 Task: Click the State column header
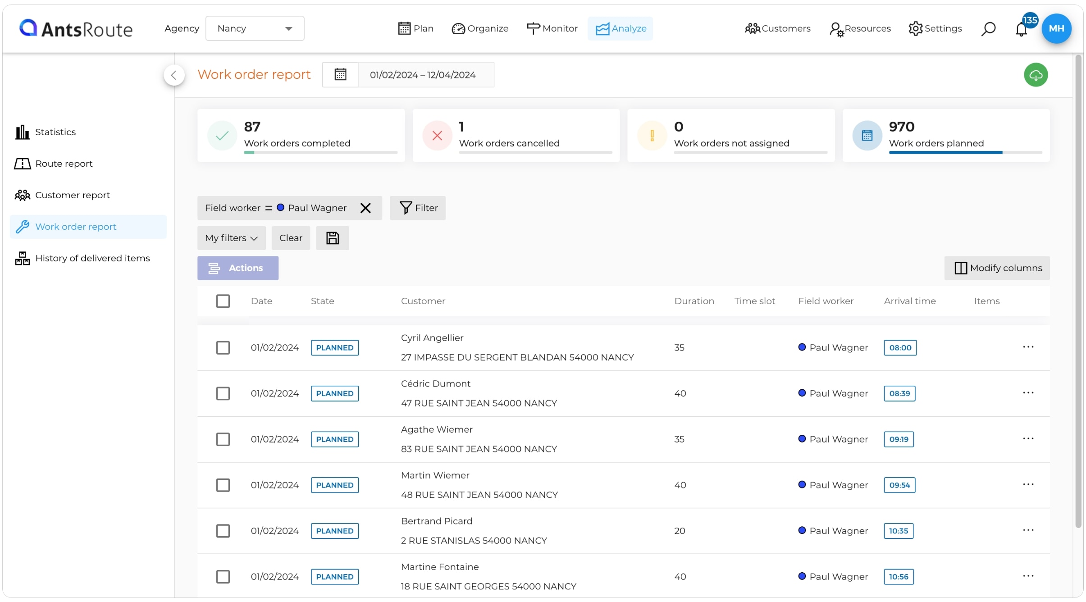pyautogui.click(x=322, y=301)
